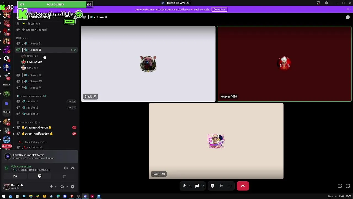Open the Sélectionne une plateforme quest prompt
This screenshot has width=353, height=199.
40,156
